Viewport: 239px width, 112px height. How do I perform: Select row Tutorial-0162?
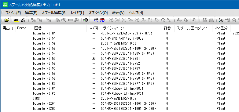pos(119,94)
